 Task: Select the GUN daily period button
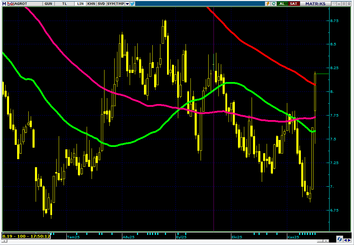coord(48,3)
